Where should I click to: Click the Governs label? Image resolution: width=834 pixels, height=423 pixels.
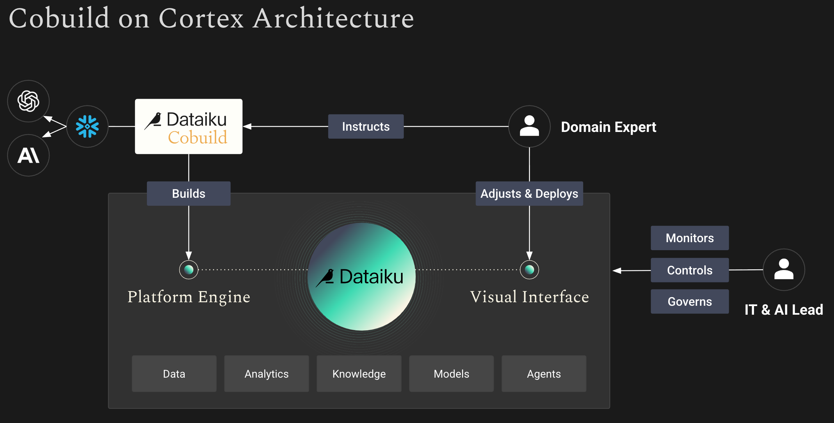pos(690,302)
